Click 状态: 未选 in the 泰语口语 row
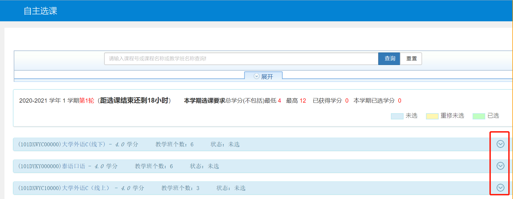The height and width of the screenshot is (199, 513). click(x=204, y=166)
